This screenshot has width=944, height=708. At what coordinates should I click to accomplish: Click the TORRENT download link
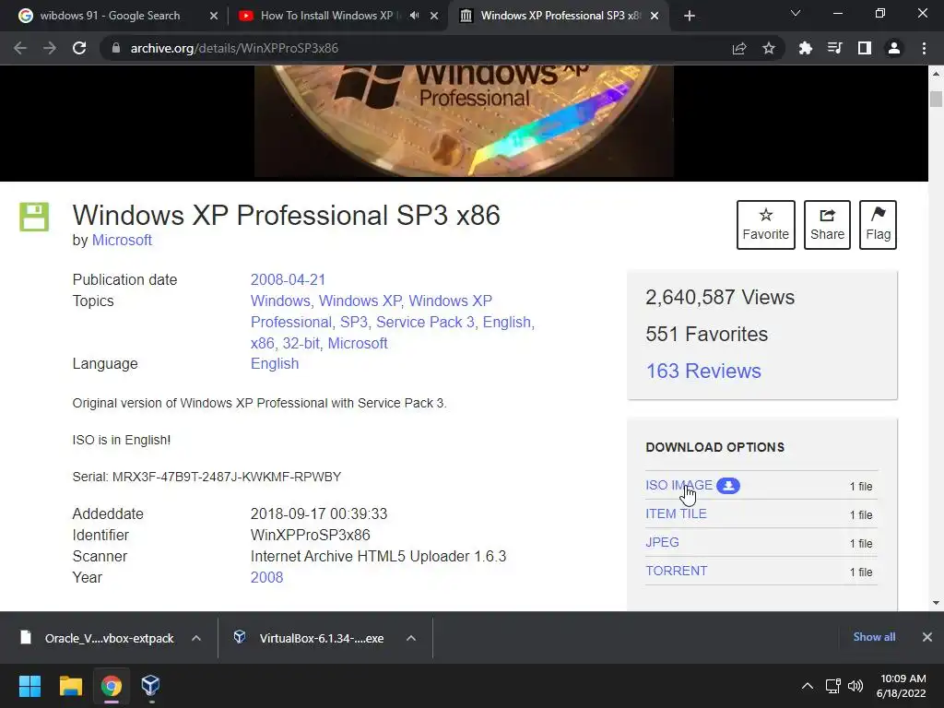click(676, 571)
